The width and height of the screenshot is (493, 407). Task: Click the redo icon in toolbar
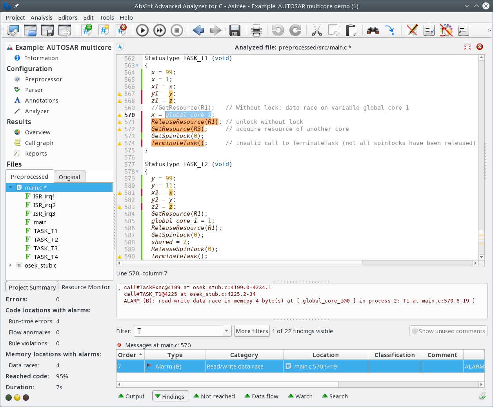[x=295, y=30]
